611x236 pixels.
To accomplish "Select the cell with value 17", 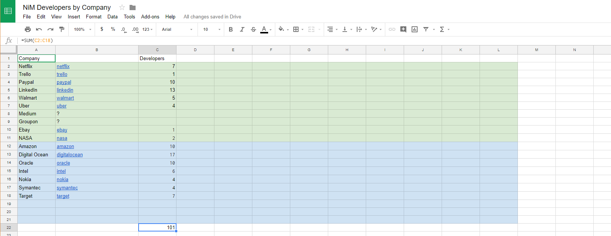I will [157, 154].
